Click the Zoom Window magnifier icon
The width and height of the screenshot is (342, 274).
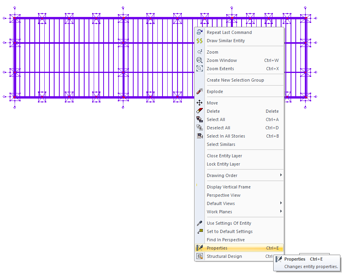coord(200,60)
